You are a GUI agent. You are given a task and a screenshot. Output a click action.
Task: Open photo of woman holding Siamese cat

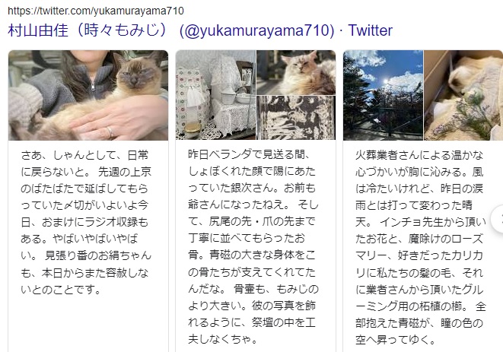click(x=88, y=95)
